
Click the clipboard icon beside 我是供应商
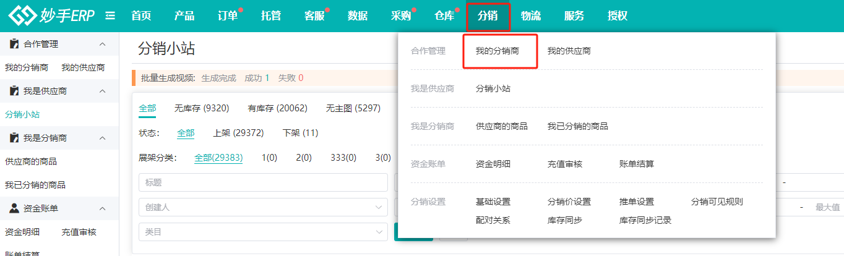14,91
